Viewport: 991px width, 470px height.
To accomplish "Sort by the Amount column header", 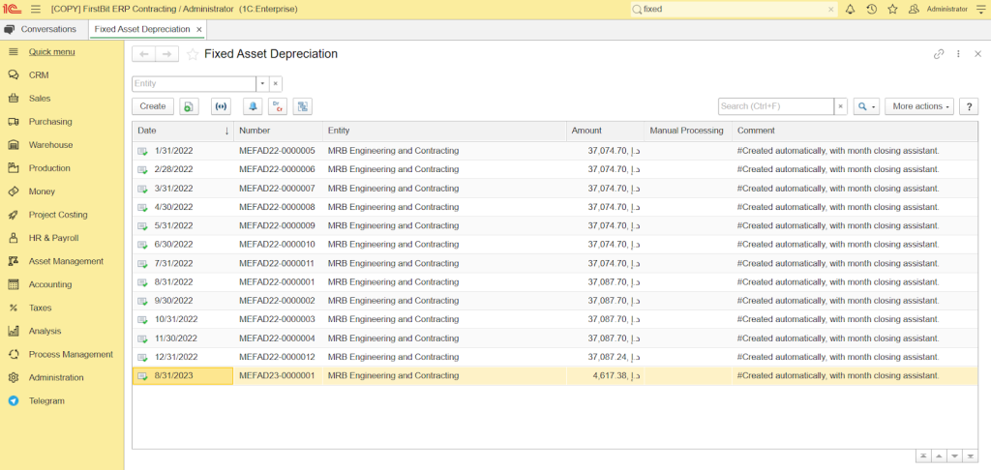I will (x=605, y=131).
